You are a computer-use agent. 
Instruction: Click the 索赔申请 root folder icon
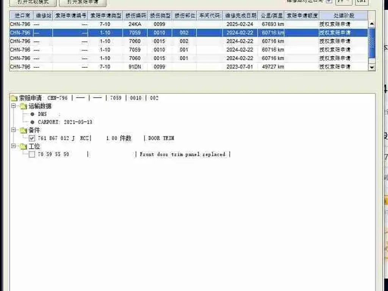pyautogui.click(x=14, y=98)
